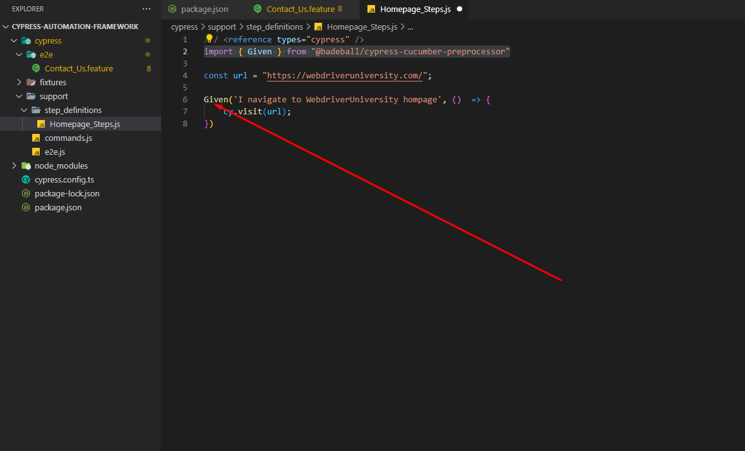Open commands.js file from explorer
The height and width of the screenshot is (451, 745).
coord(68,138)
